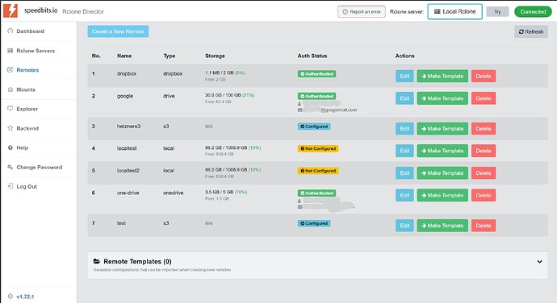This screenshot has width=557, height=303.
Task: Click test remote Configured badge
Action: point(314,223)
